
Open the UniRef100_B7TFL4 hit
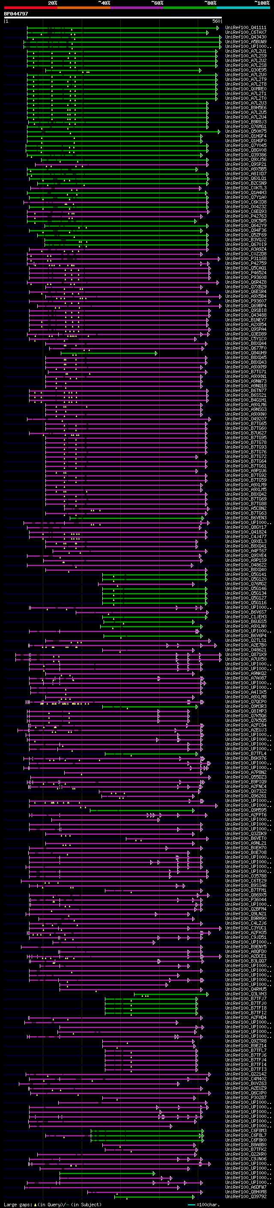246,754
